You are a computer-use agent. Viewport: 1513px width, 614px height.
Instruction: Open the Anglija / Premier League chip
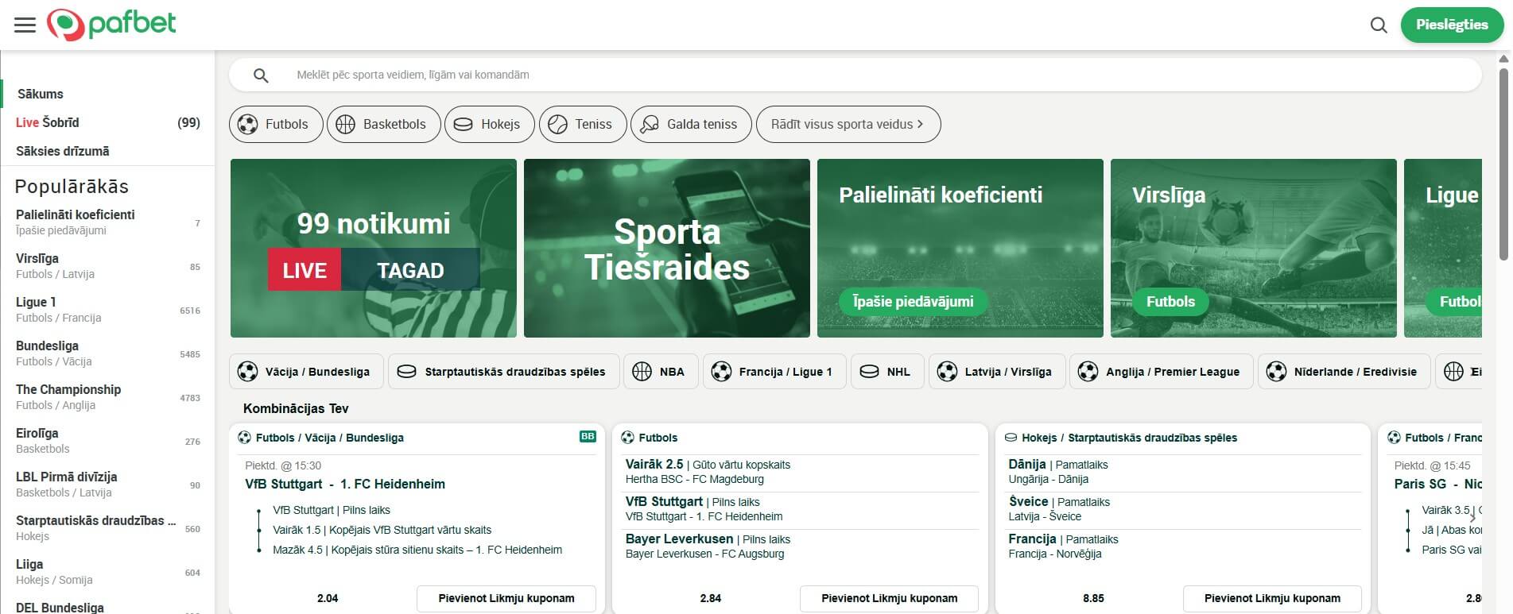1161,372
